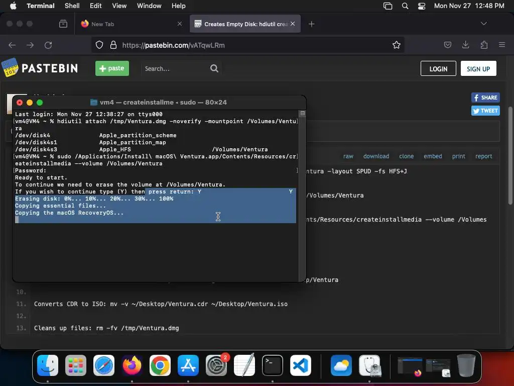Open Save to Pocket icon
This screenshot has width=514, height=386.
click(x=447, y=45)
